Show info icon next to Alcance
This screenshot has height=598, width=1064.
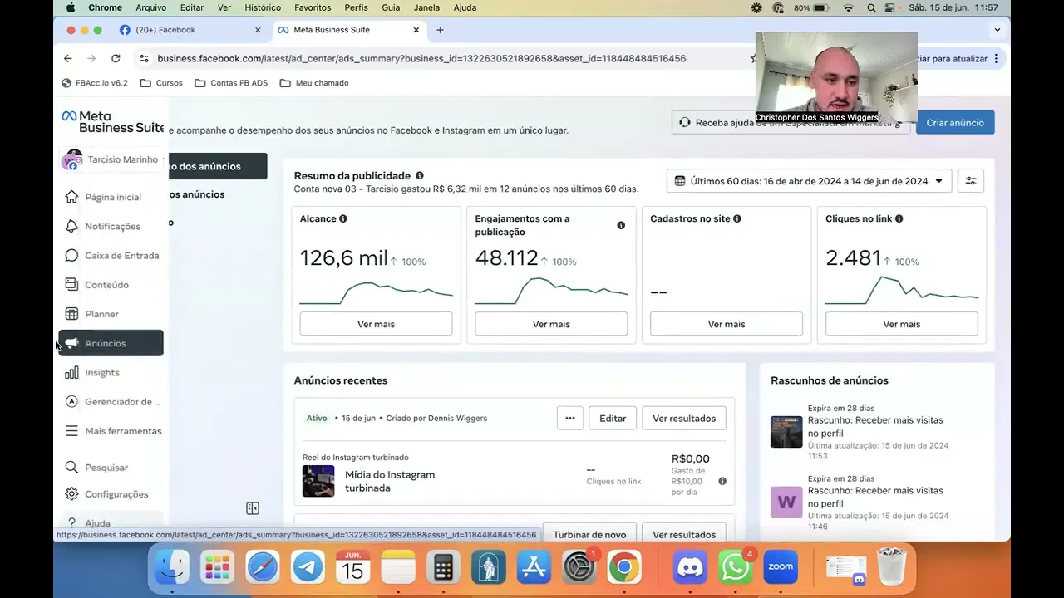click(x=343, y=218)
